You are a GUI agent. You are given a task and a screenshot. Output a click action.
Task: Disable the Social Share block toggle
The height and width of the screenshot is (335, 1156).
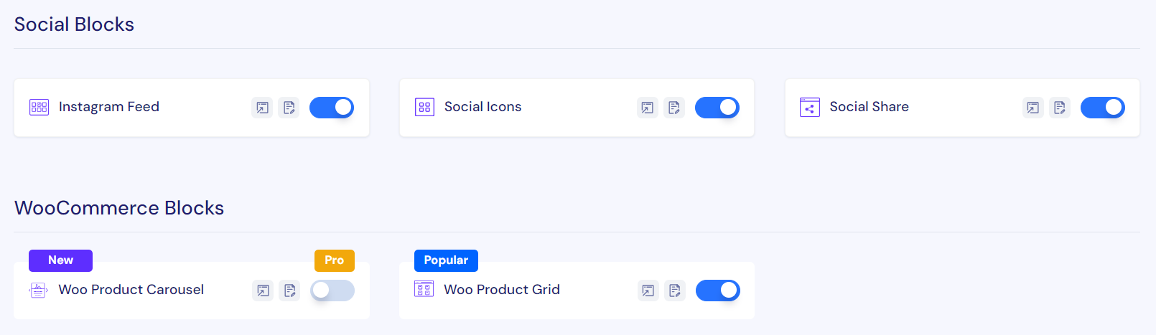(x=1103, y=108)
